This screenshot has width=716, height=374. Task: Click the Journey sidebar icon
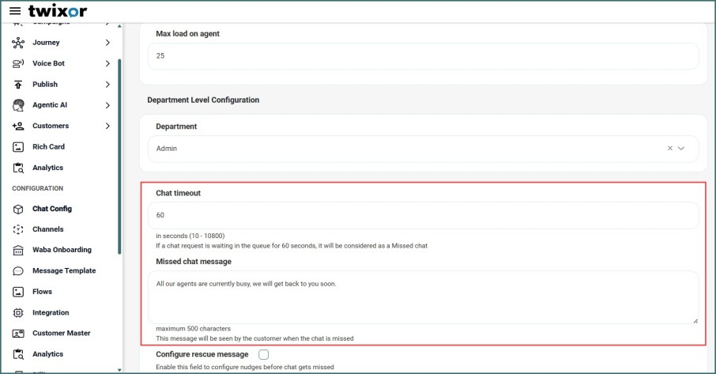point(18,43)
